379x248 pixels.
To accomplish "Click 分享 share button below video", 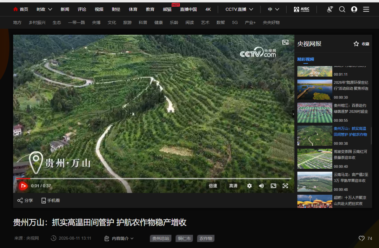I will pos(25,200).
